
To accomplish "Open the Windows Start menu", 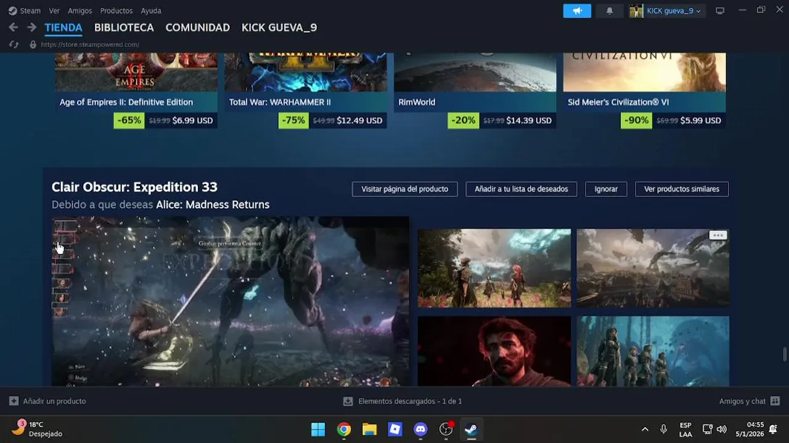I will [x=318, y=429].
